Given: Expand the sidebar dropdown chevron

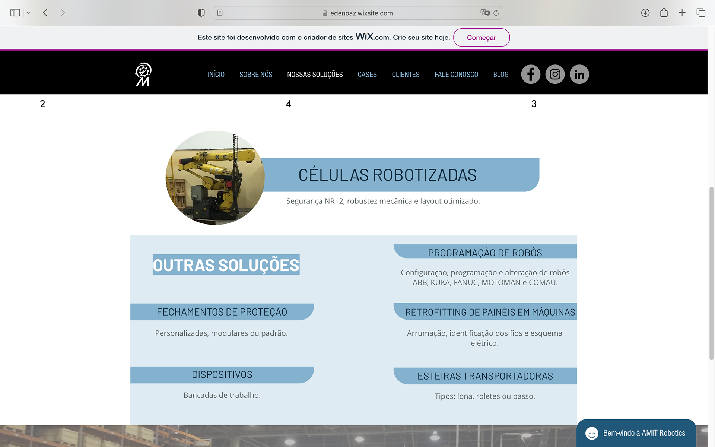Looking at the screenshot, I should (28, 13).
